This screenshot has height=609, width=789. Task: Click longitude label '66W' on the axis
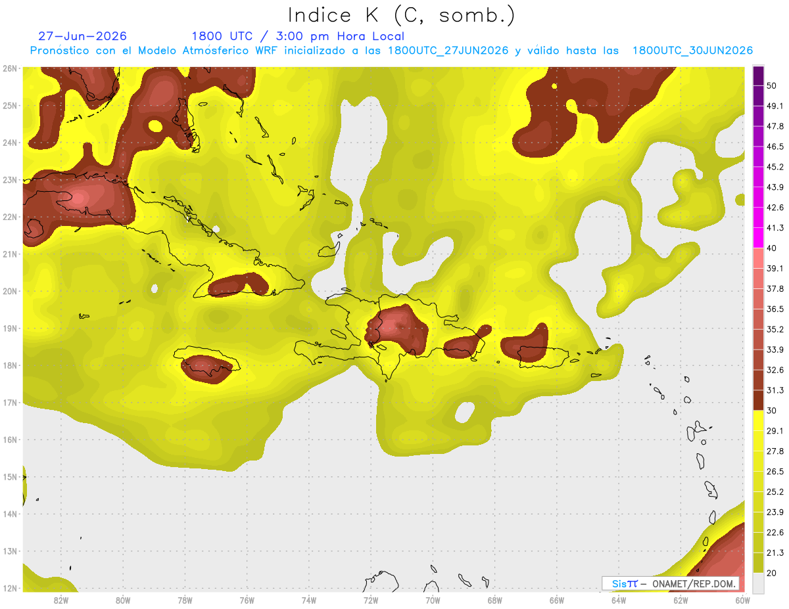pyautogui.click(x=557, y=600)
